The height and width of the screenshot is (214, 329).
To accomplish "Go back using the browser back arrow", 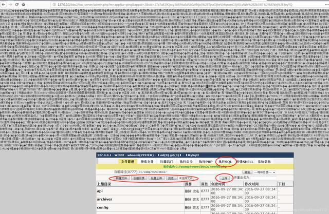I will click(4, 5).
